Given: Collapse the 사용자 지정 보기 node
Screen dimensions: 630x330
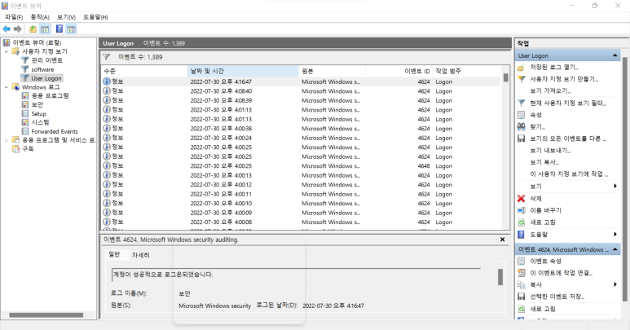Looking at the screenshot, I should (x=6, y=51).
